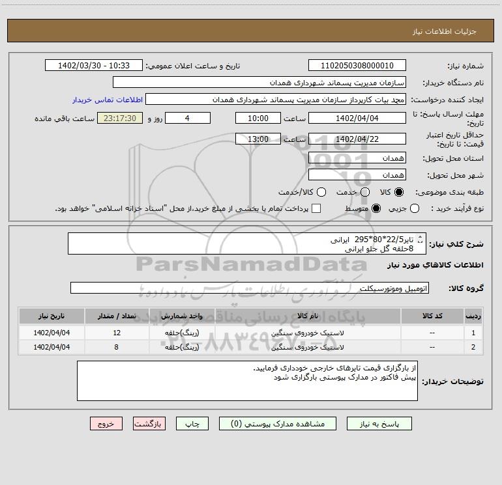Click the remaining days field showing 4

tap(188, 118)
